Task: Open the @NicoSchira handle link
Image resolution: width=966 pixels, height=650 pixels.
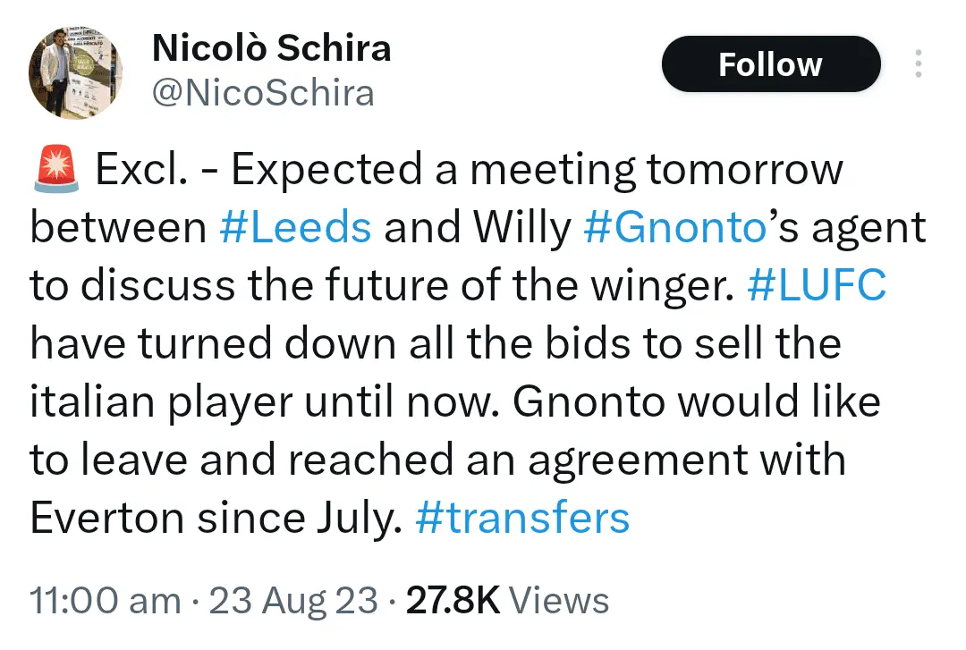Action: click(263, 93)
